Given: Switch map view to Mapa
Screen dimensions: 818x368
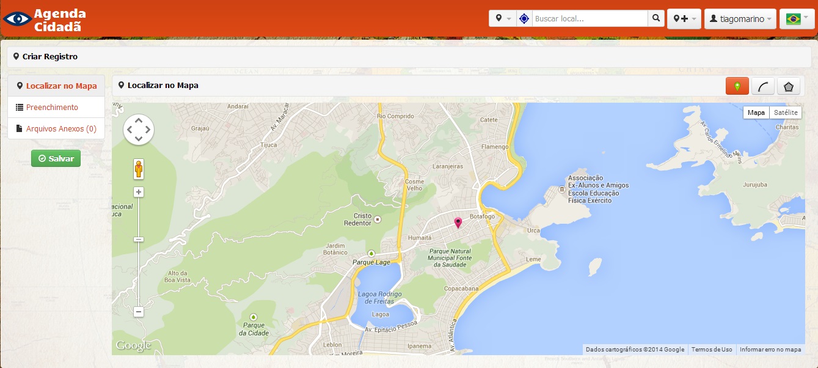Looking at the screenshot, I should pos(756,112).
